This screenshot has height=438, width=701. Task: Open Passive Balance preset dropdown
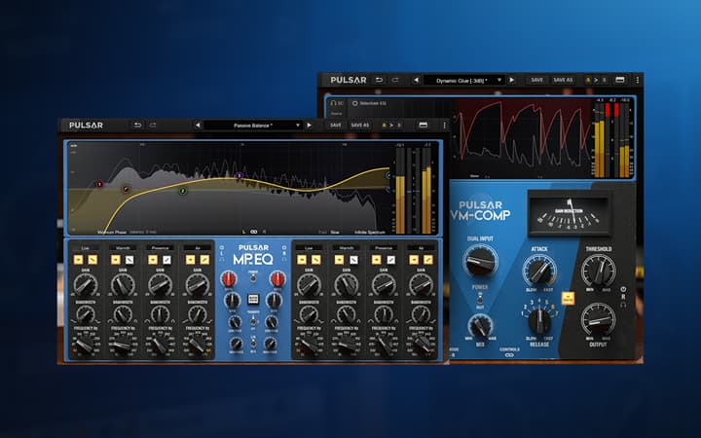click(x=253, y=126)
